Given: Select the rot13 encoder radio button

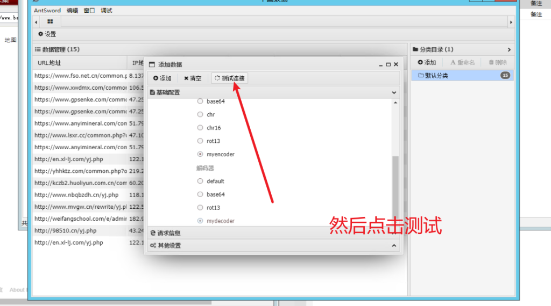Looking at the screenshot, I should click(x=201, y=141).
